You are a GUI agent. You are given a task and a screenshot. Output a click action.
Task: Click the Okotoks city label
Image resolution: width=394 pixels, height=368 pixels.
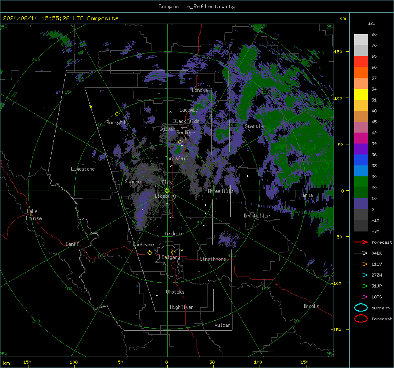pos(175,292)
